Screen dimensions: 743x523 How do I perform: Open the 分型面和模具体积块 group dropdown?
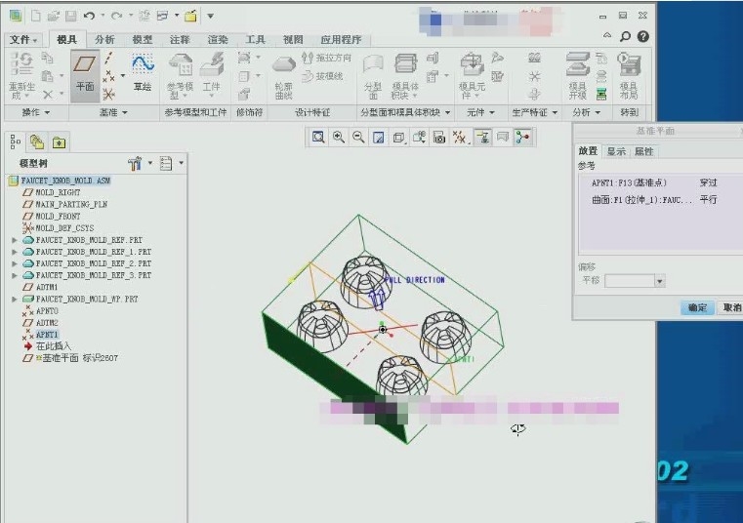point(405,112)
